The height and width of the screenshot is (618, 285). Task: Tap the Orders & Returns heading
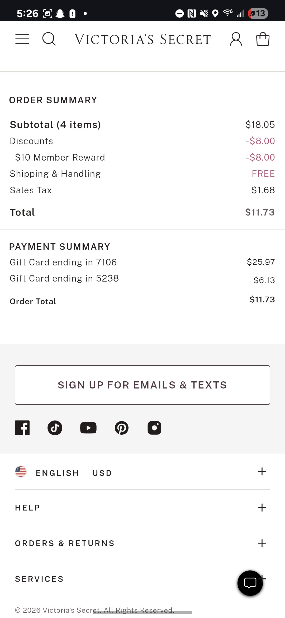65,543
